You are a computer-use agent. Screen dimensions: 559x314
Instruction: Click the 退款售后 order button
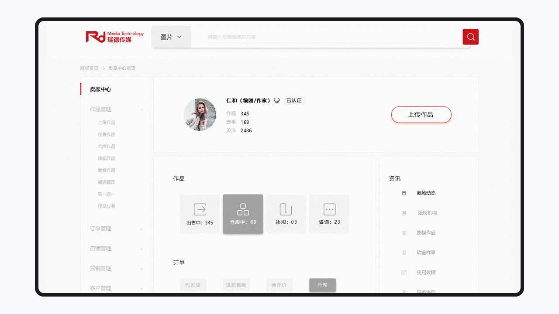pyautogui.click(x=236, y=285)
